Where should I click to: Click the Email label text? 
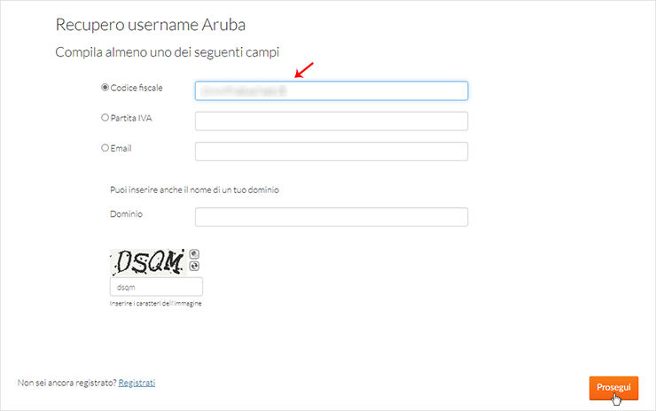click(x=121, y=148)
